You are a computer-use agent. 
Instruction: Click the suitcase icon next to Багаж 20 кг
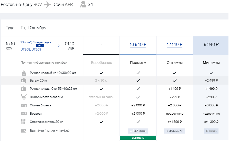pos(24,80)
